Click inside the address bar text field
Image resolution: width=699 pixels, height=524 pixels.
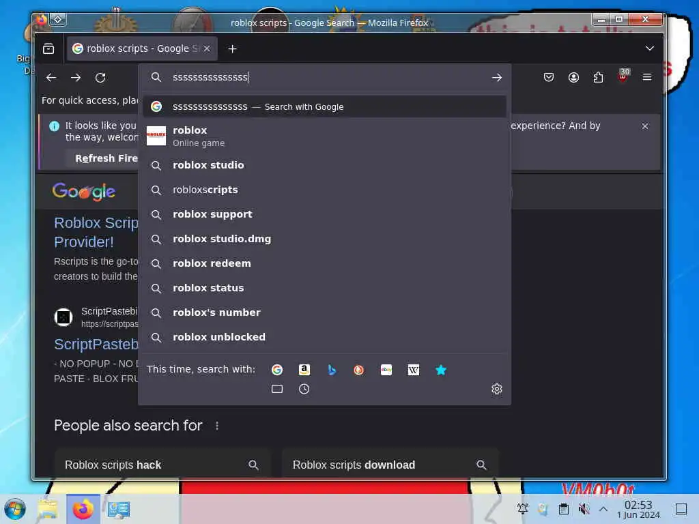click(x=328, y=78)
